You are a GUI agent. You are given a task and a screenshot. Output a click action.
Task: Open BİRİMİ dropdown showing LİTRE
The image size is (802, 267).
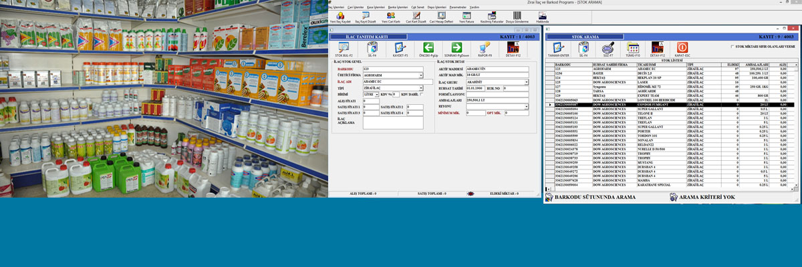pyautogui.click(x=377, y=95)
